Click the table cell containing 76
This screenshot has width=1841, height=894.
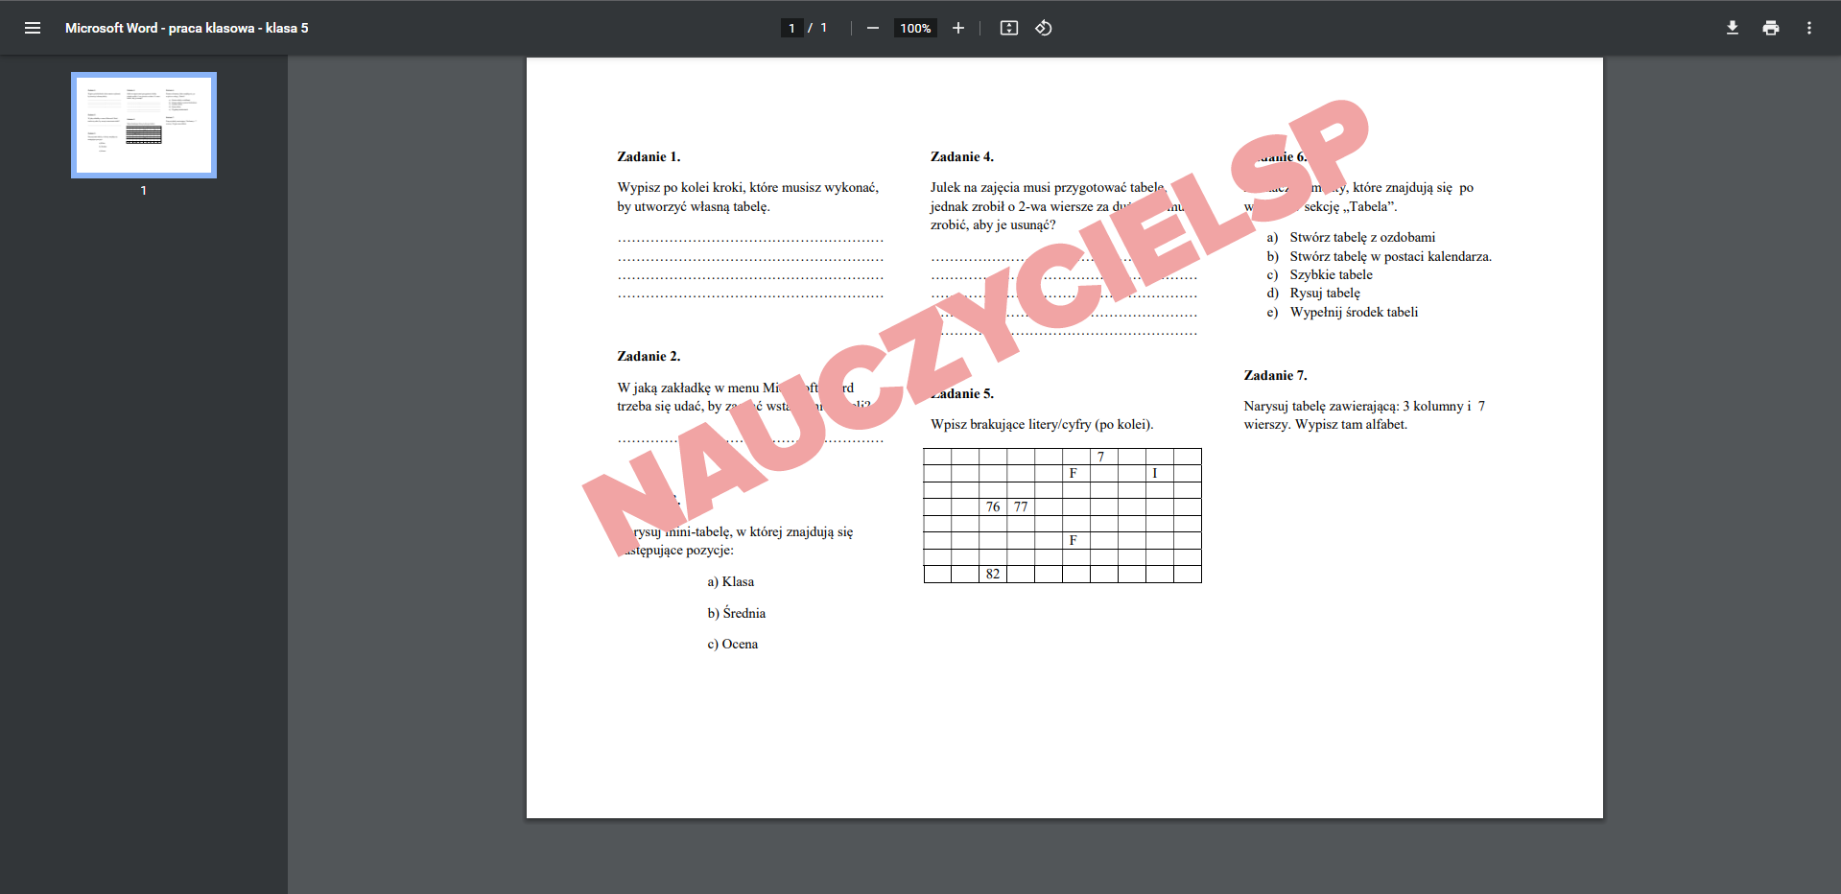point(993,506)
